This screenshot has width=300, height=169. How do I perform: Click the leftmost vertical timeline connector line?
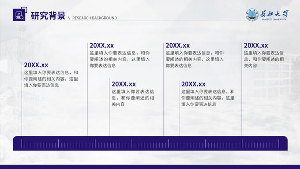pyautogui.click(x=22, y=100)
